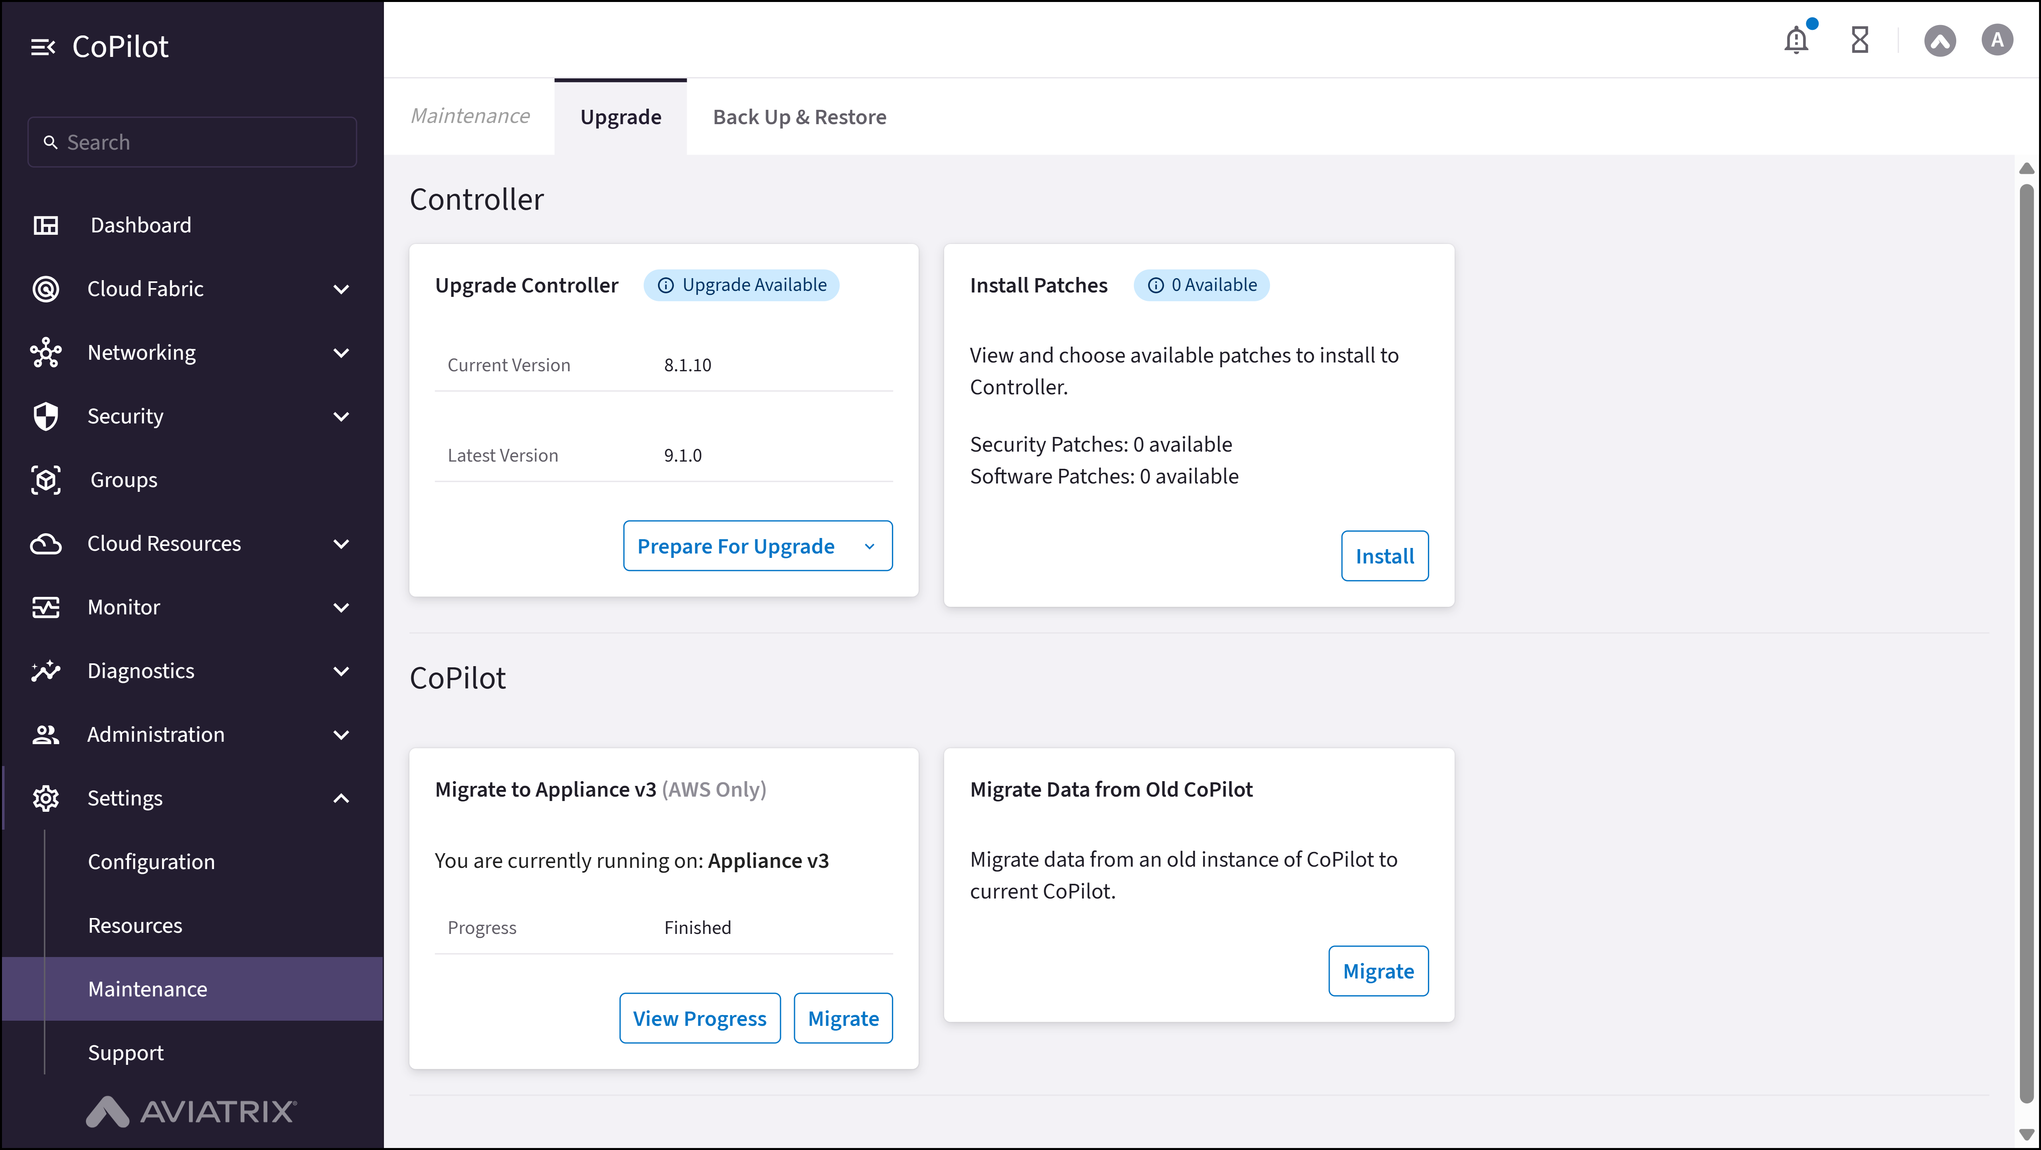Expand the Networking section chevron
This screenshot has height=1150, width=2041.
[341, 353]
